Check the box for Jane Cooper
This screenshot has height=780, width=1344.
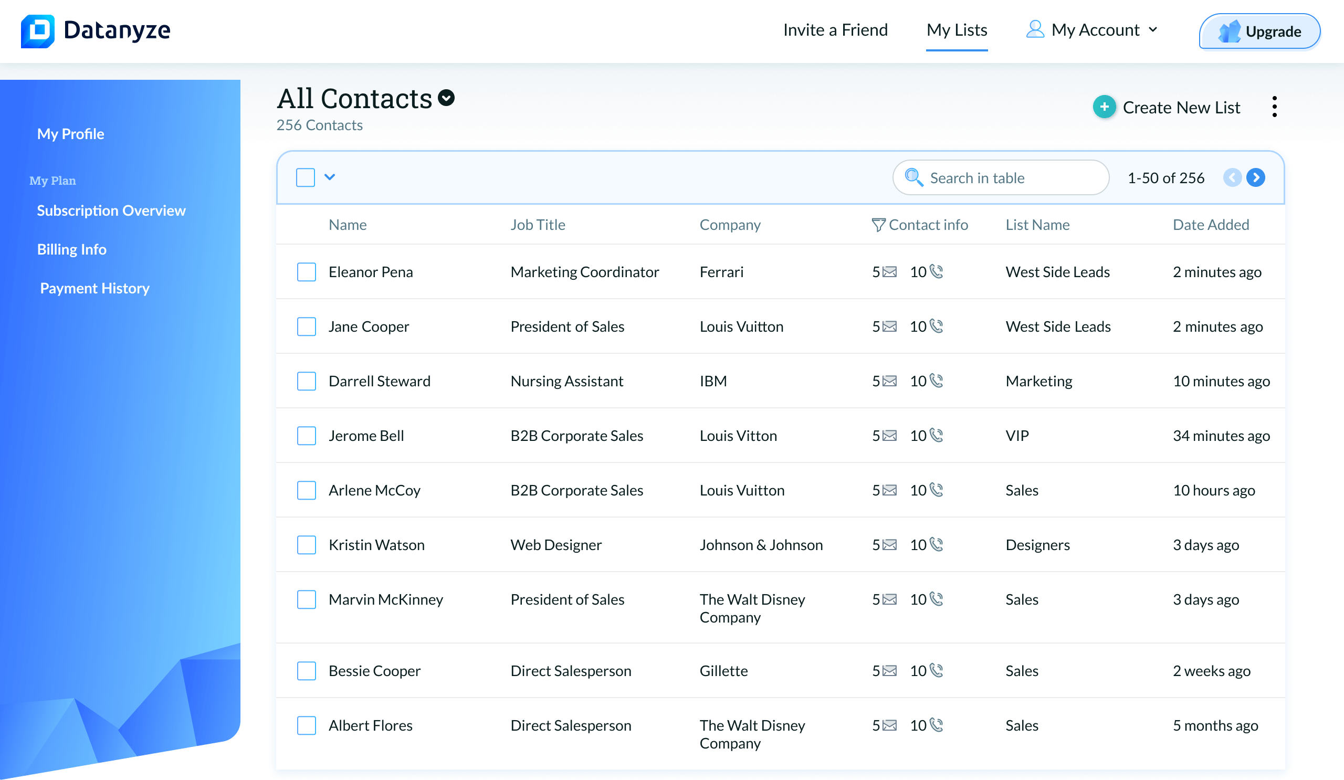click(x=307, y=327)
